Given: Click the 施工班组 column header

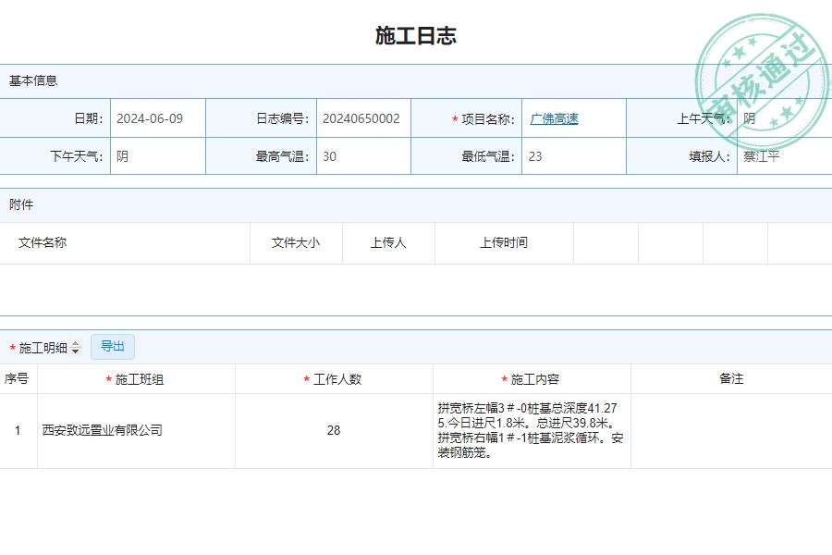Looking at the screenshot, I should pos(135,378).
